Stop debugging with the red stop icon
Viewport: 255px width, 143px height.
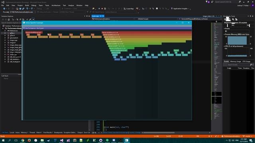click(x=102, y=9)
